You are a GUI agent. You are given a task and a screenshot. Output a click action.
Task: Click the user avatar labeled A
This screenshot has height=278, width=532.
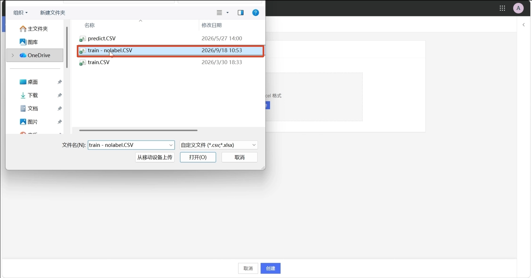518,8
